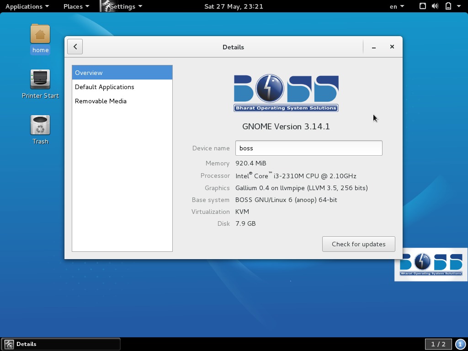View battery status from the top bar
The image size is (468, 351).
coord(447,6)
